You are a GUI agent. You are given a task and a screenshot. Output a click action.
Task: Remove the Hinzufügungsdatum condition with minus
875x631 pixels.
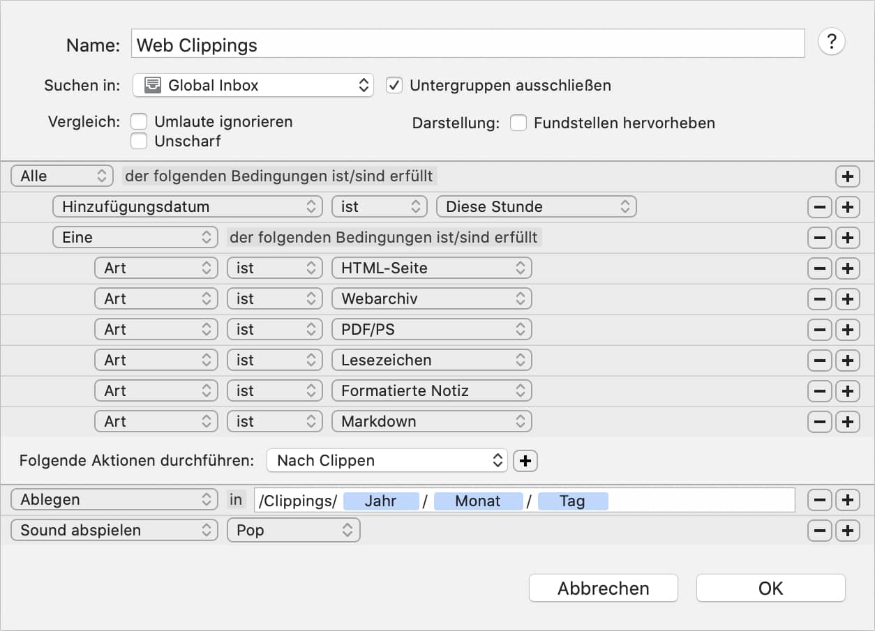click(819, 207)
